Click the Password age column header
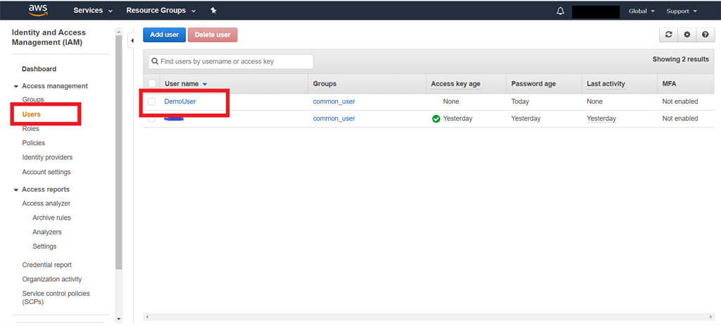Screen dimensions: 721x326 [x=534, y=84]
